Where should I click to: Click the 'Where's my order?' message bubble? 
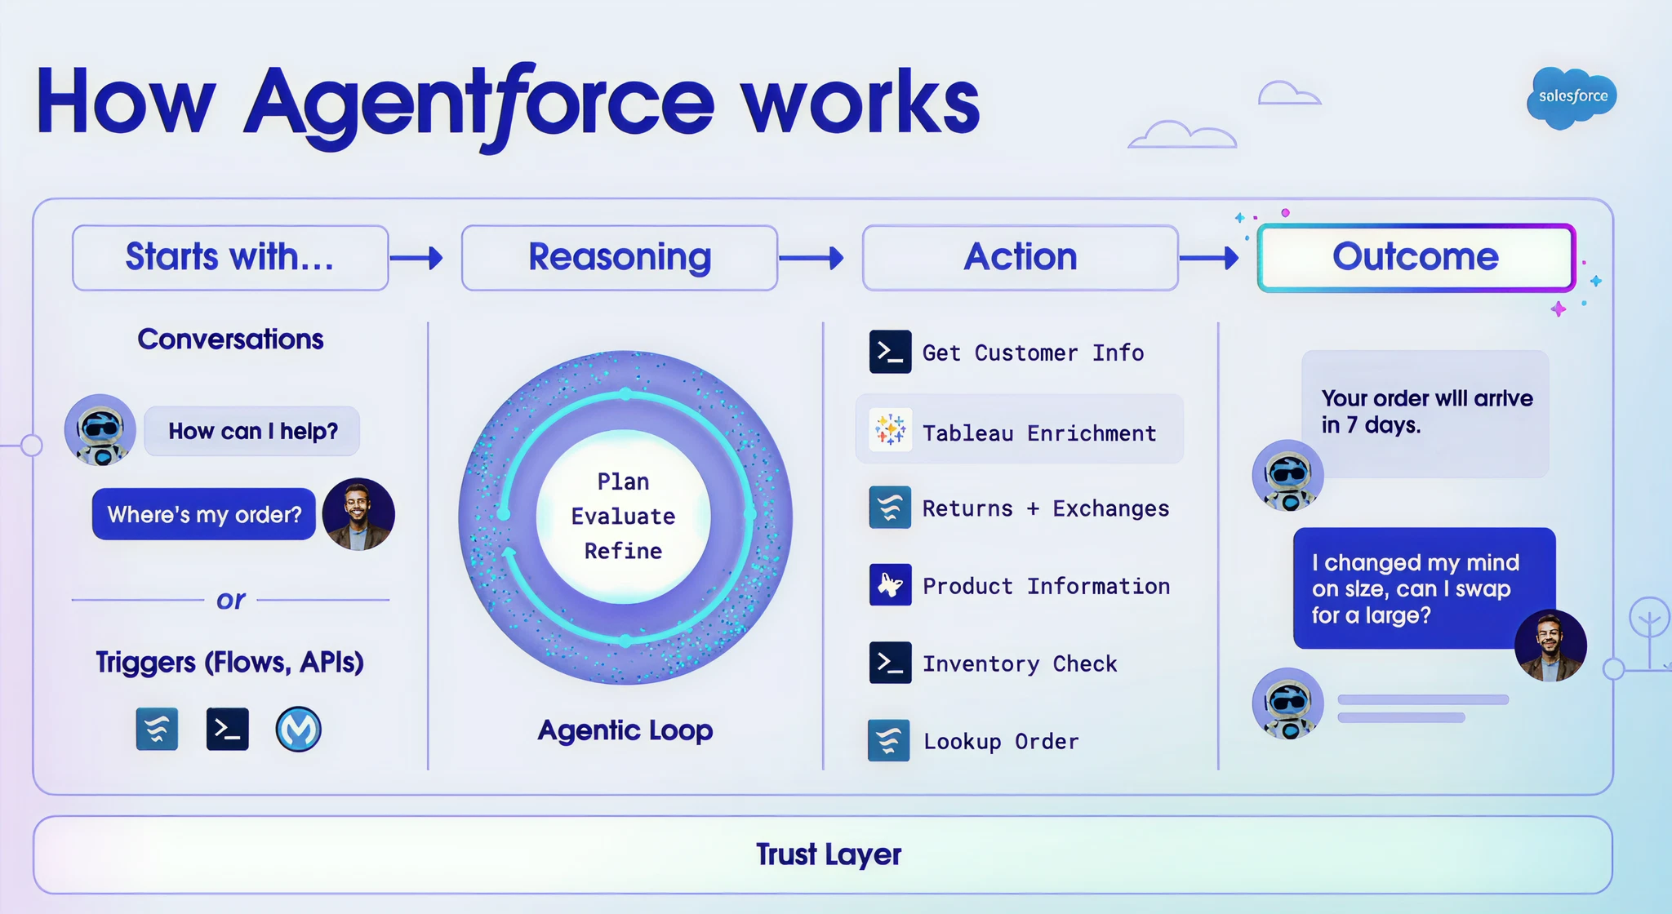204,514
